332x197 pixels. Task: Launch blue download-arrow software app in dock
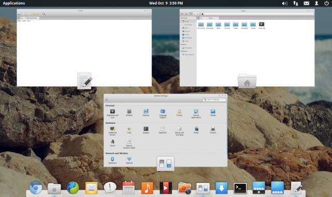222,188
